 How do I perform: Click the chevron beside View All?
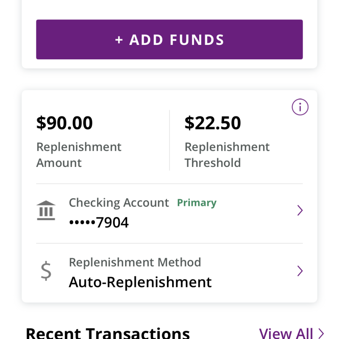(x=321, y=333)
